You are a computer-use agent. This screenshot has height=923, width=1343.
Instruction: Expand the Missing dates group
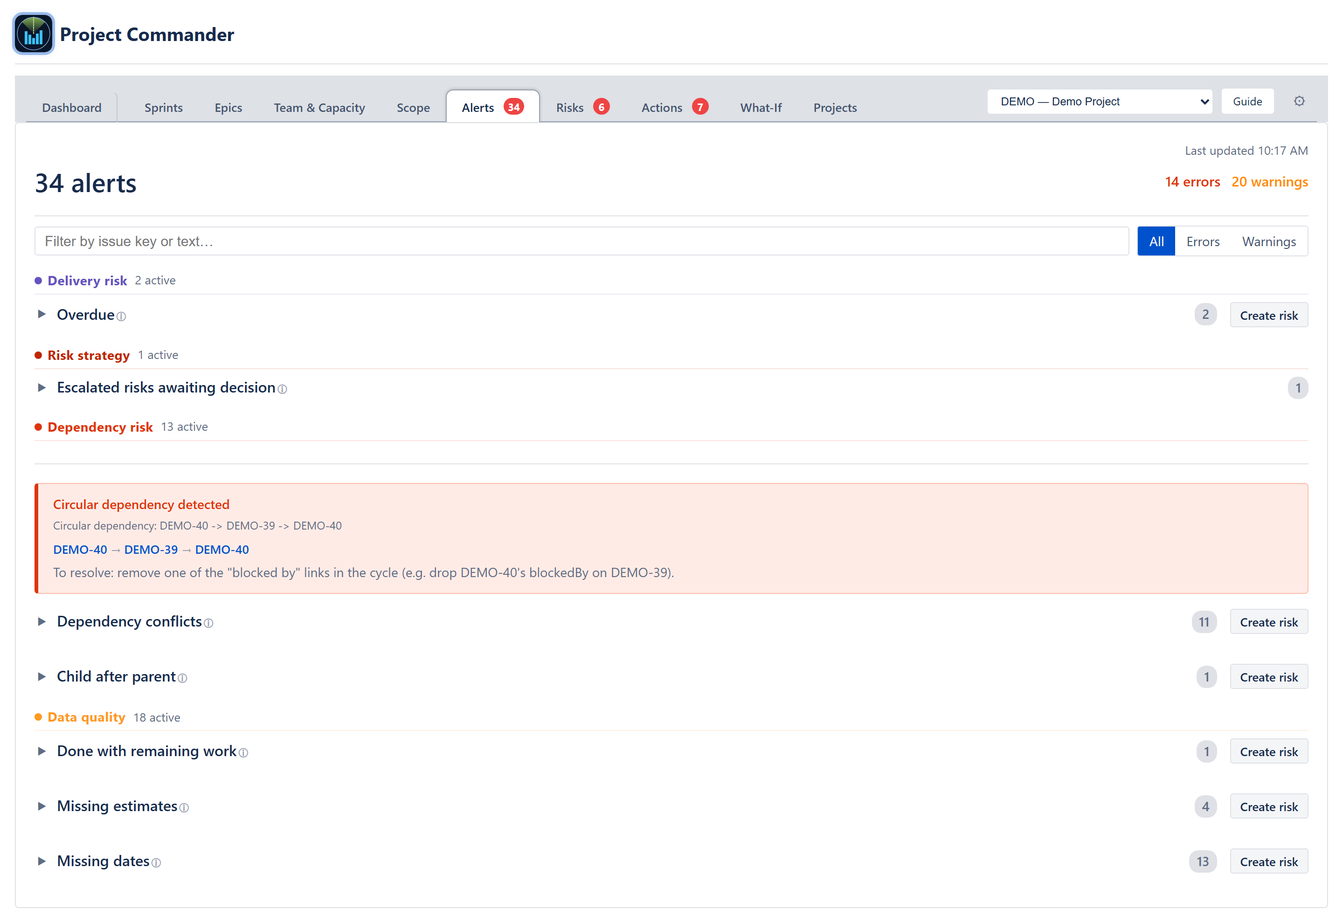[x=42, y=861]
